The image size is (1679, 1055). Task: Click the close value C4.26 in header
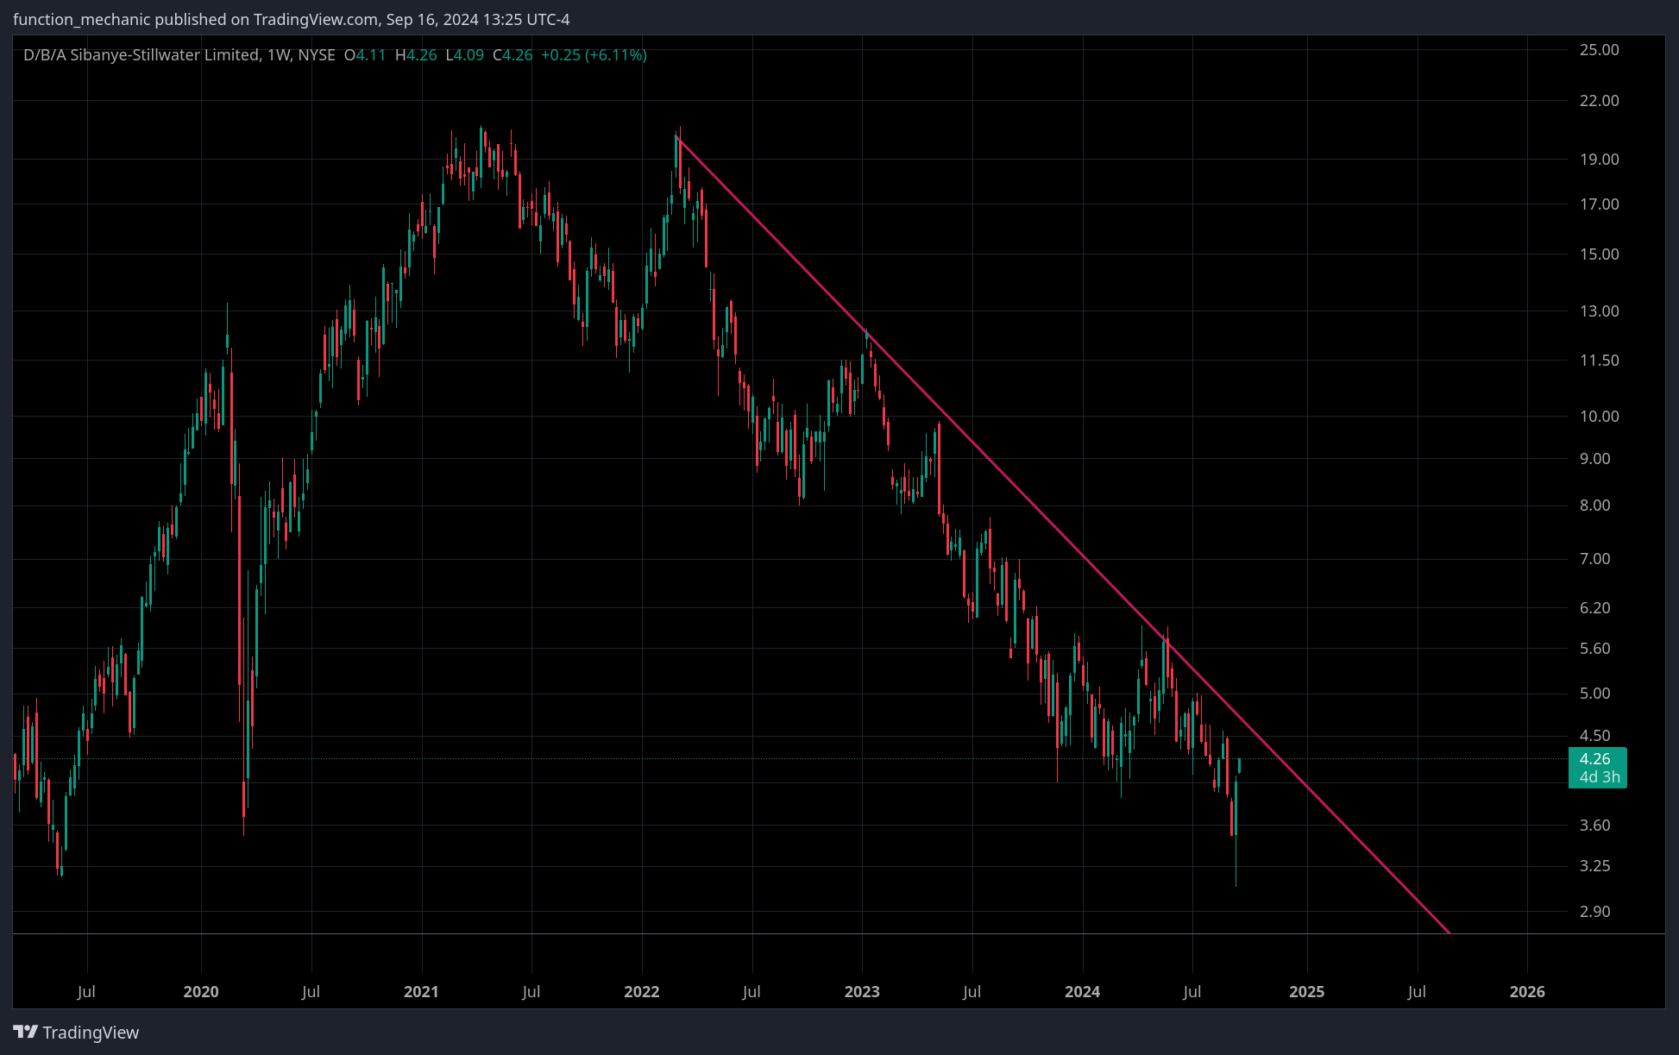(513, 55)
